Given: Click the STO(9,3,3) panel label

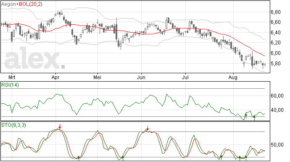Looking at the screenshot, I should [14, 125].
